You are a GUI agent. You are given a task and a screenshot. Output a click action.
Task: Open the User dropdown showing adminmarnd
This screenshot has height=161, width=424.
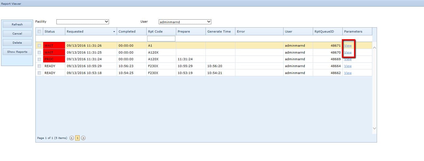185,22
